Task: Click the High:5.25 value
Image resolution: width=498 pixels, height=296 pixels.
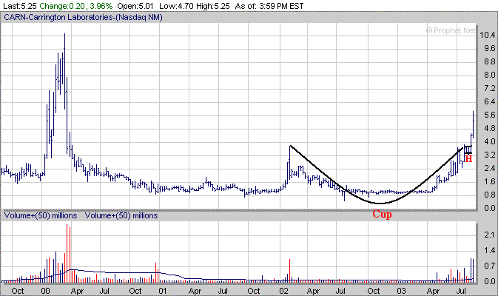Action: click(x=213, y=6)
